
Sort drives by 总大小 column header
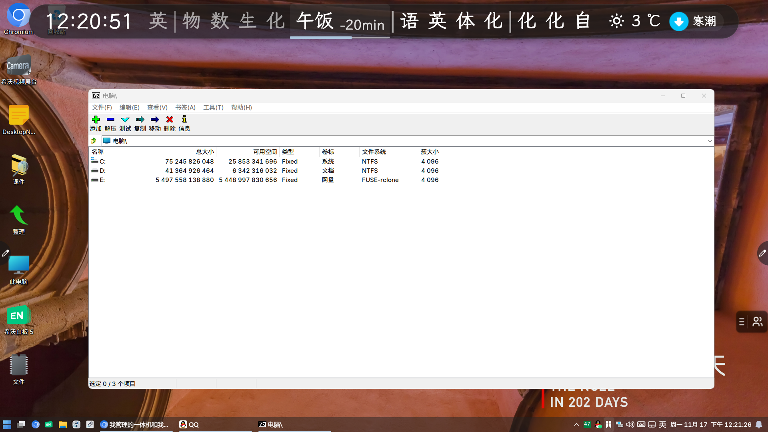pos(205,152)
